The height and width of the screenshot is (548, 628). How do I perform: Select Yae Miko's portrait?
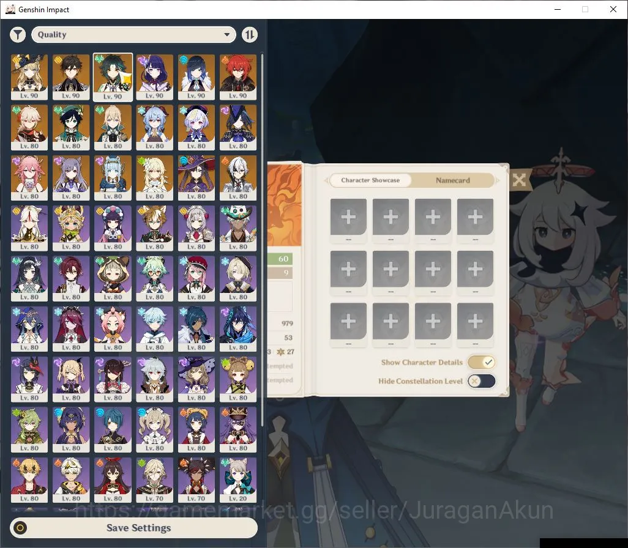29,178
